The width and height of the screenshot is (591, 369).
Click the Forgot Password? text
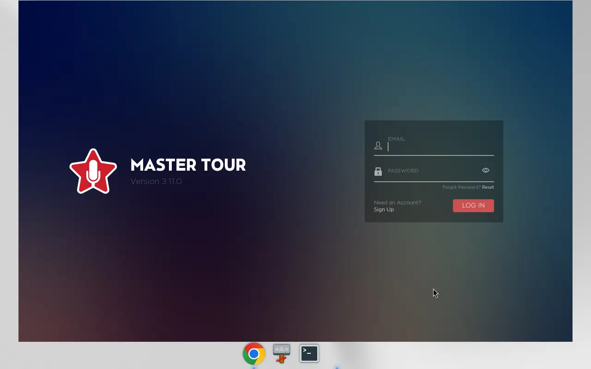(461, 187)
